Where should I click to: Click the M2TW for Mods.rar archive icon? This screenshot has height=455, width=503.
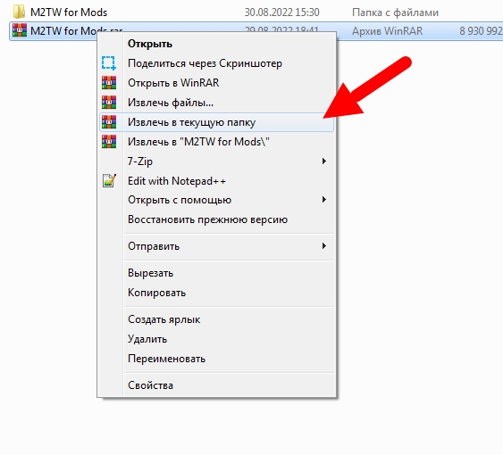20,30
